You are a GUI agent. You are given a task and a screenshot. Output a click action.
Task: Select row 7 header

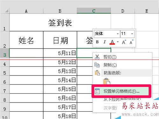(5, 89)
